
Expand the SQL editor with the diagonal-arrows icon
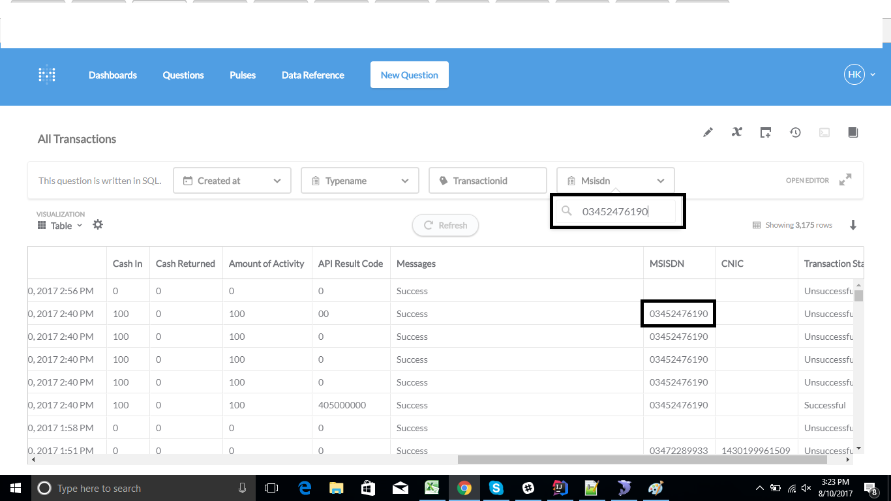(x=845, y=179)
